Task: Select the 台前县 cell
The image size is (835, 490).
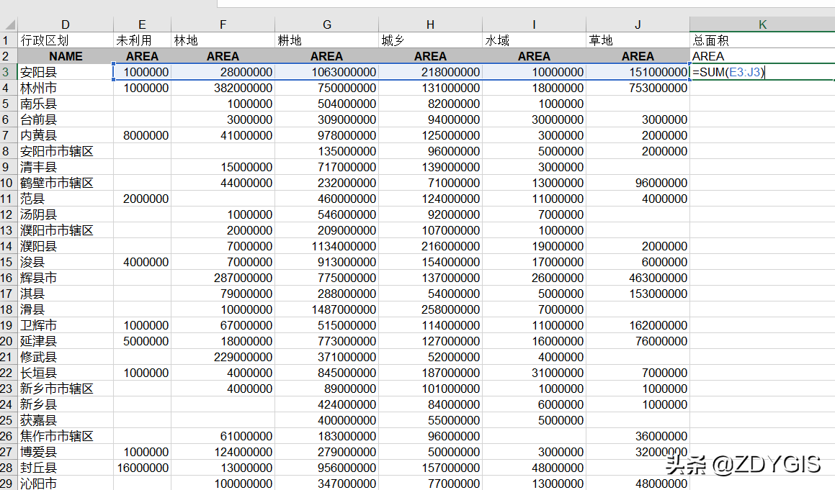Action: point(66,119)
